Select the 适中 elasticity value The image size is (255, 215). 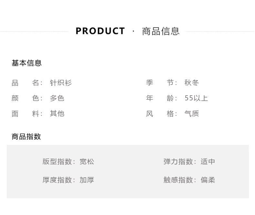tap(208, 162)
